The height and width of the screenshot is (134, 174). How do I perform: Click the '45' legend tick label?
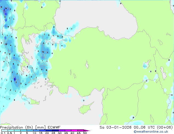pos(78,133)
